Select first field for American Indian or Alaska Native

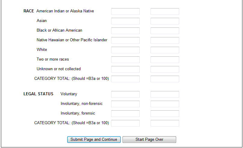tap(125, 11)
